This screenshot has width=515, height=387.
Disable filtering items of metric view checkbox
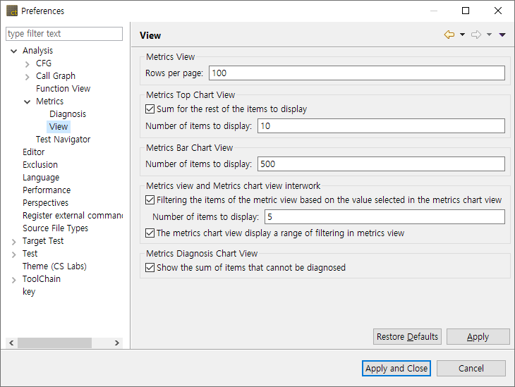tap(150, 200)
